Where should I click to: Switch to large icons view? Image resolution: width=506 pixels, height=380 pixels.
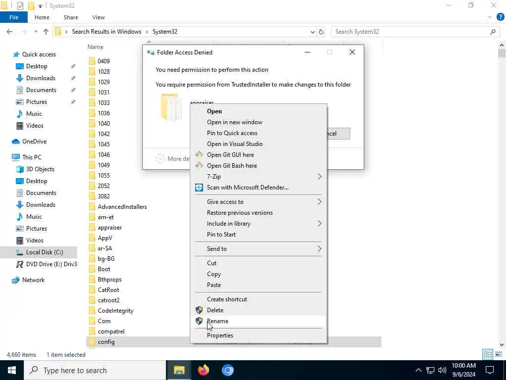(499, 354)
